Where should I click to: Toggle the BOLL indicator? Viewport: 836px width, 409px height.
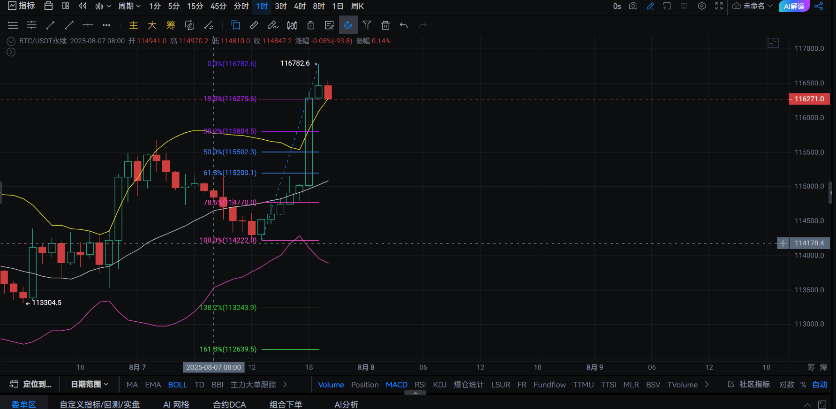(178, 385)
